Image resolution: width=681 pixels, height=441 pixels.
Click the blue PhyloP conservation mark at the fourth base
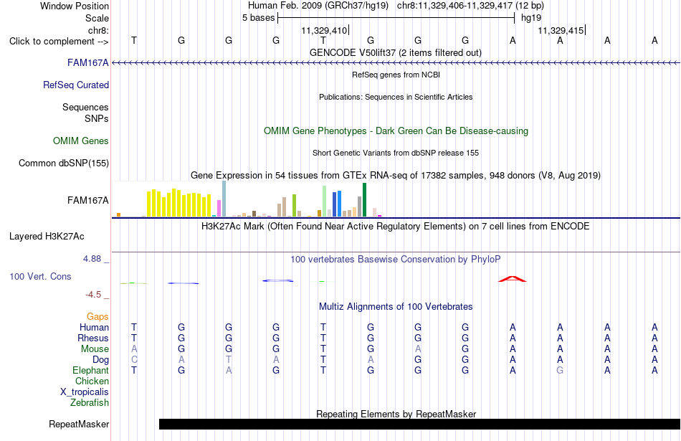pyautogui.click(x=277, y=280)
